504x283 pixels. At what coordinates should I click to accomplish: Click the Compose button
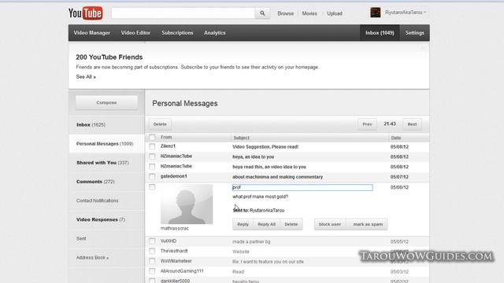click(106, 103)
